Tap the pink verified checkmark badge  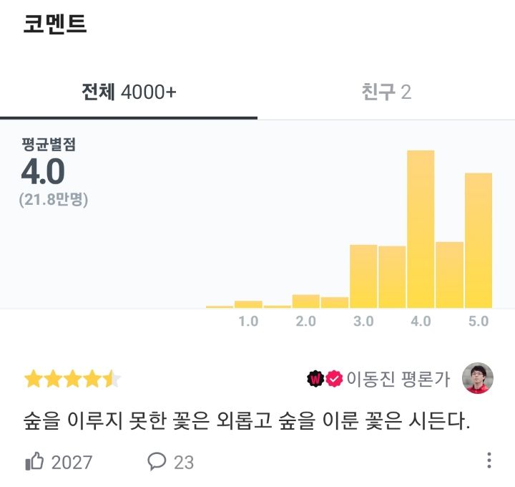point(334,379)
